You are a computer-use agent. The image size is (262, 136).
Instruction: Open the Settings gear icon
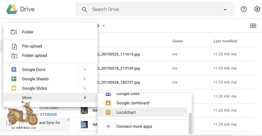click(x=257, y=9)
